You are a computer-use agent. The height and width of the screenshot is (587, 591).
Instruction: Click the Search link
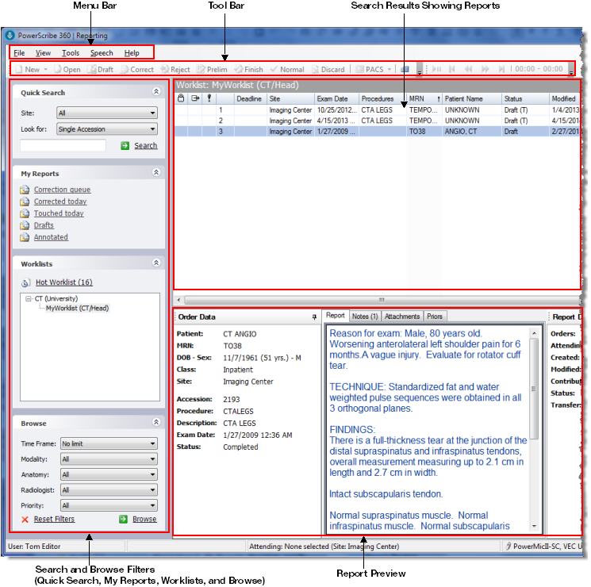point(146,145)
